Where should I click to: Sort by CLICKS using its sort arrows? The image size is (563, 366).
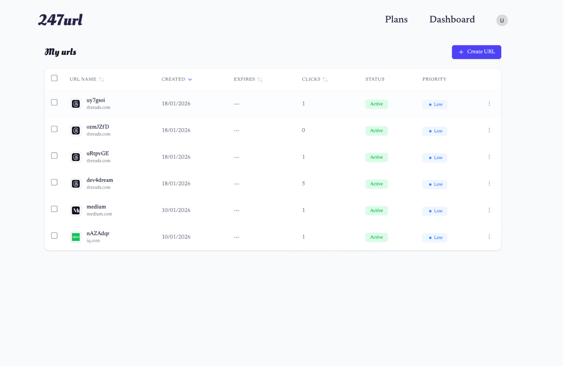coord(326,79)
